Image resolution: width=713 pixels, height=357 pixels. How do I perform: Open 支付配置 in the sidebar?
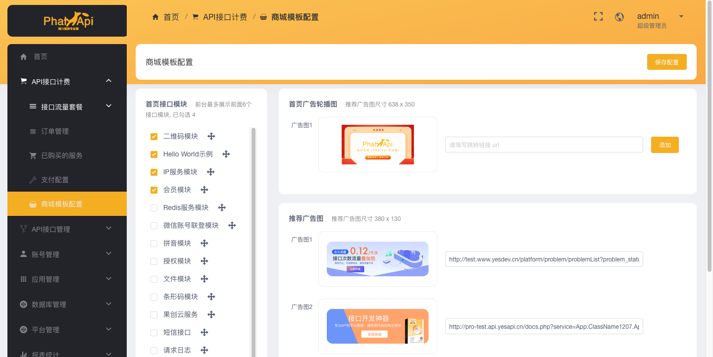(x=67, y=180)
